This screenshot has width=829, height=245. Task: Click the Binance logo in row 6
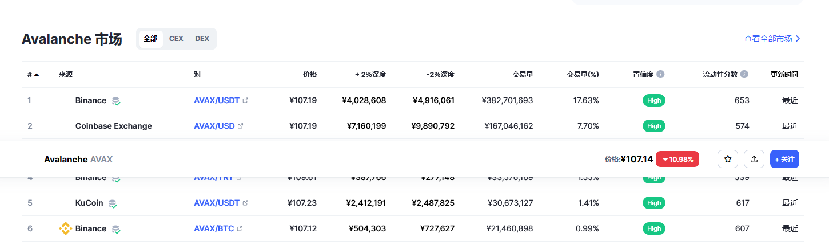(x=65, y=228)
